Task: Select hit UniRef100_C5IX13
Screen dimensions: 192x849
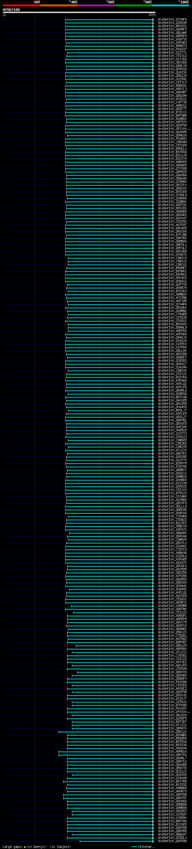Action: point(172,56)
